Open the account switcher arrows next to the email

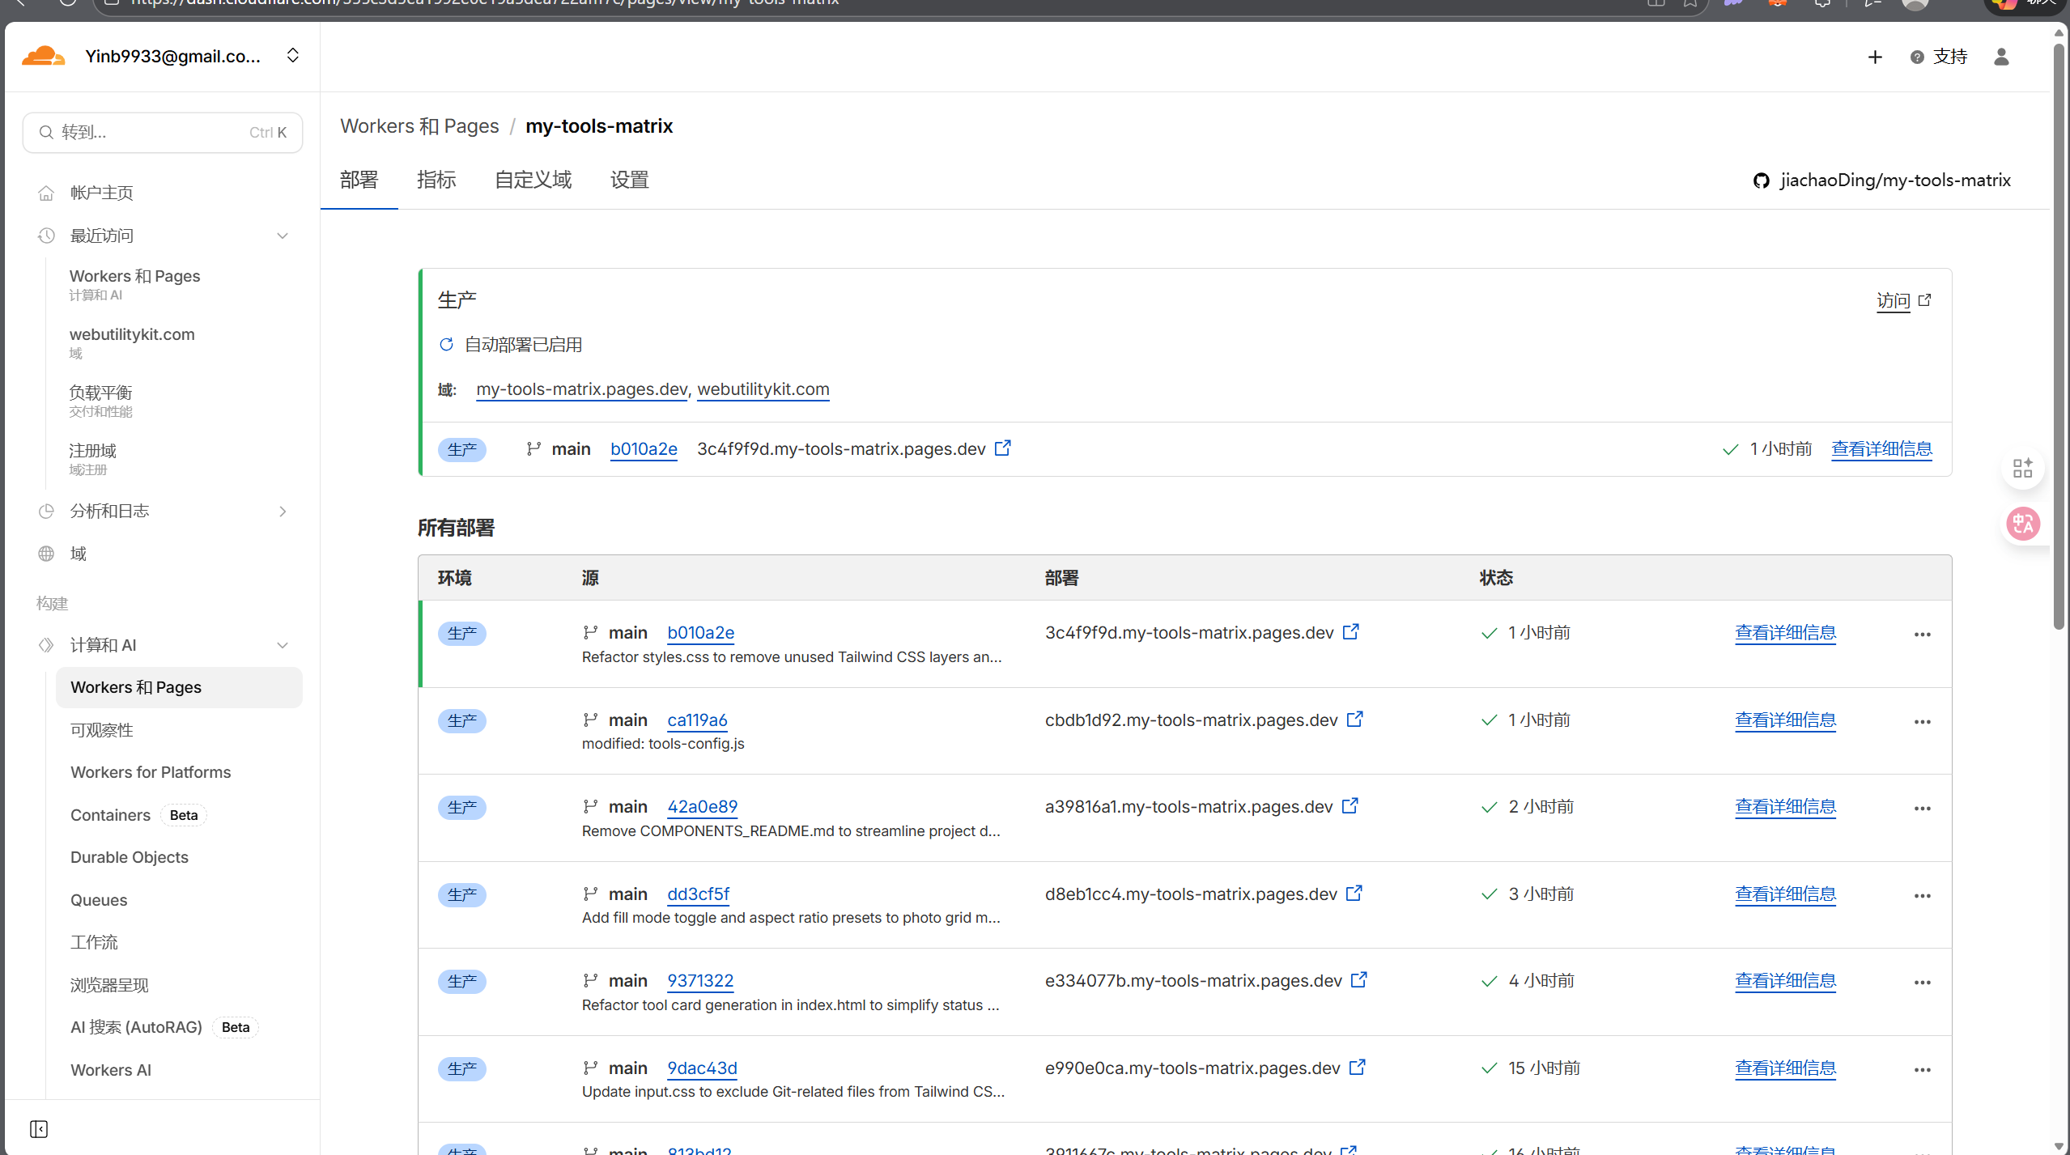pyautogui.click(x=293, y=55)
